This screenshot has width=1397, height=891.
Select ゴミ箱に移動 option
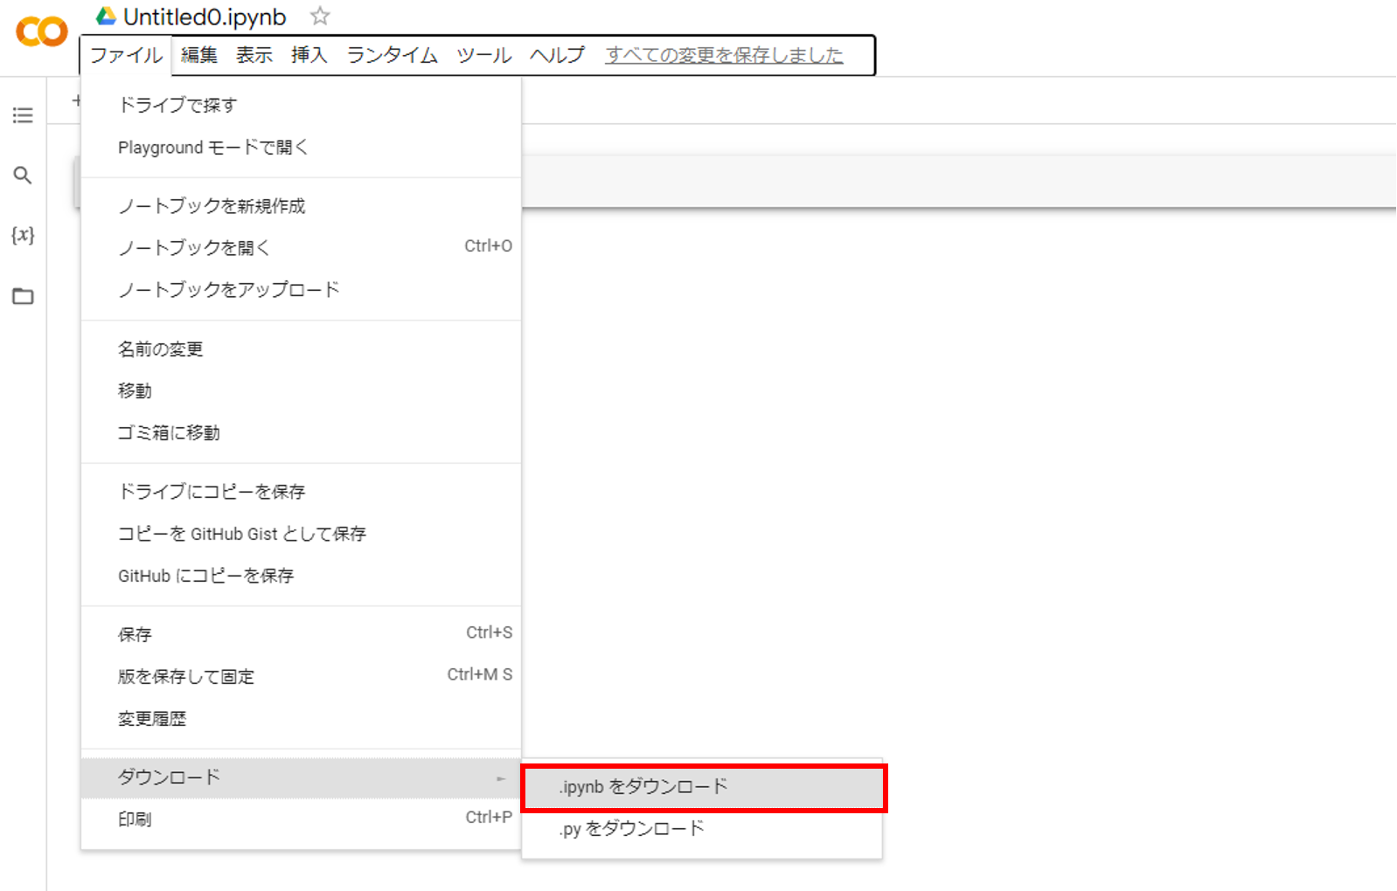point(169,433)
